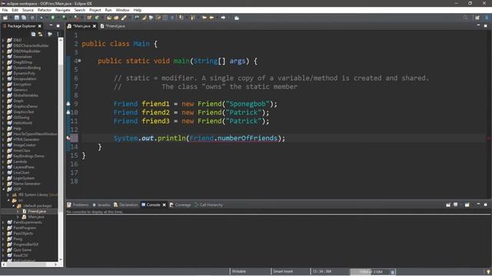Toggle the fold marker on line 4
Screen dimensions: 492x276
[80, 61]
